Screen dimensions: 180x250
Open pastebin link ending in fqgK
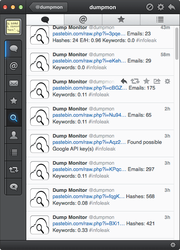click(88, 197)
